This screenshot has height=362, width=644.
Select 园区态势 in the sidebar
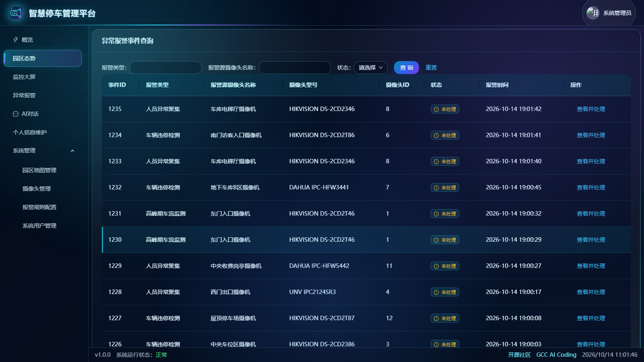tap(42, 58)
